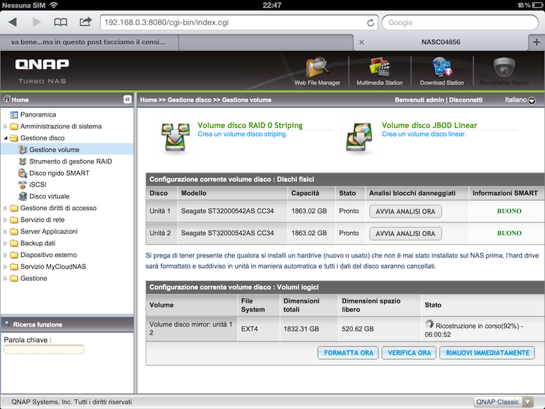The width and height of the screenshot is (545, 409).
Task: Click the Parola chiave search field
Action: click(44, 350)
